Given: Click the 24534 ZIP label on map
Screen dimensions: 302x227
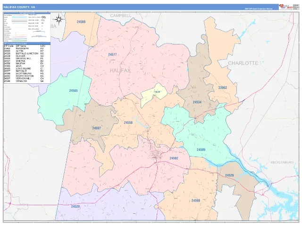Looking at the screenshot, I should click(197, 102).
